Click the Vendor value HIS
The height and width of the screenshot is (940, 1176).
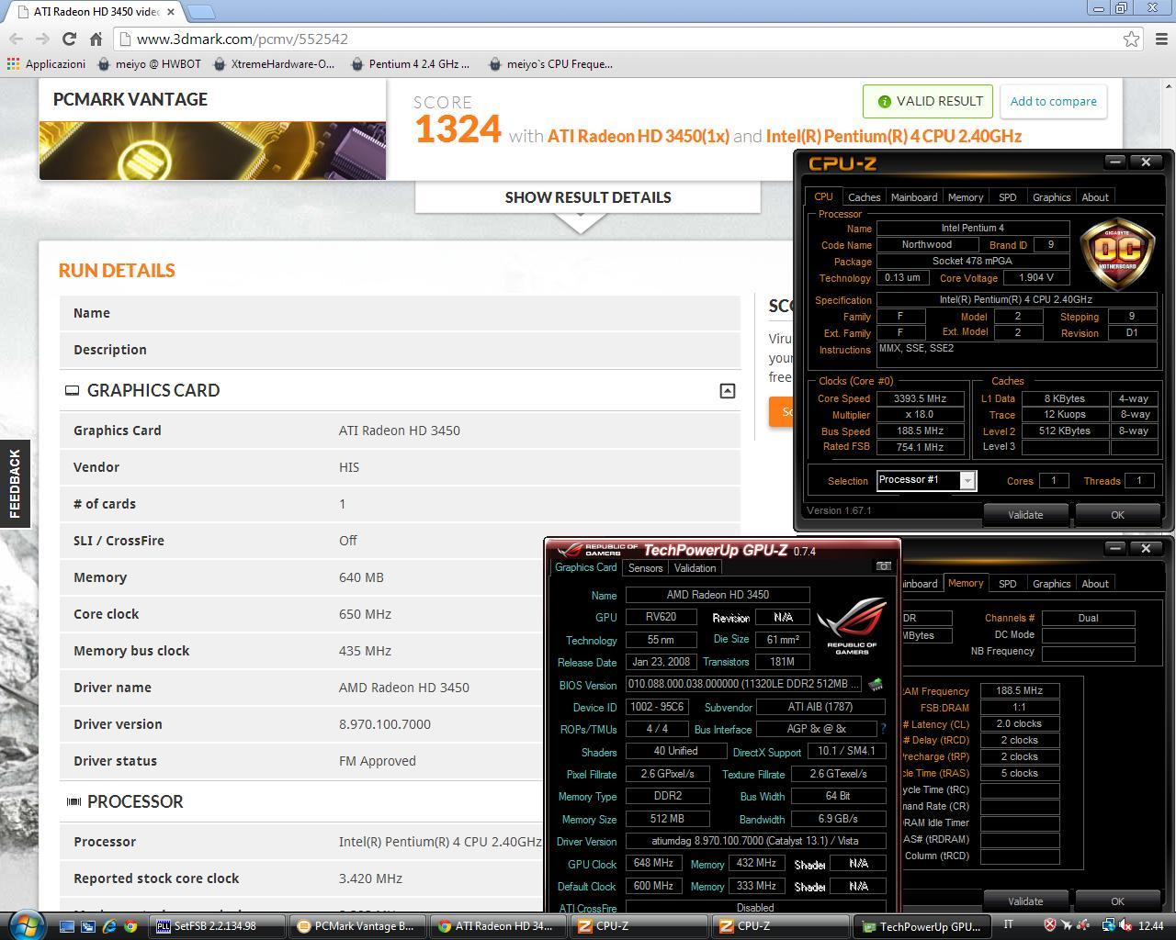(x=349, y=466)
